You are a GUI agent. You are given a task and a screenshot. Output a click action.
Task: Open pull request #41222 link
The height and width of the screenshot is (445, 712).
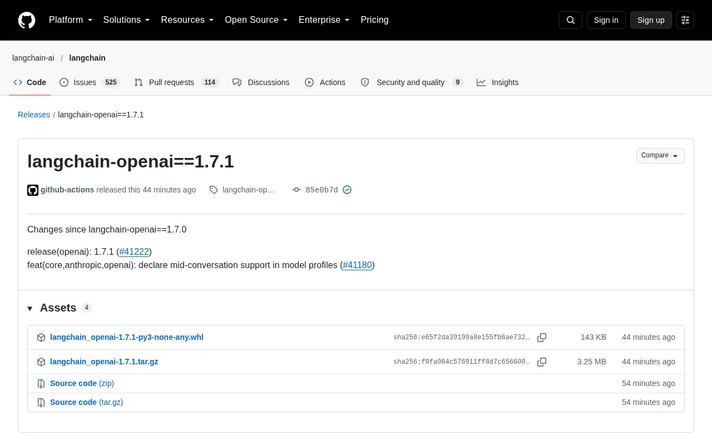pyautogui.click(x=134, y=252)
